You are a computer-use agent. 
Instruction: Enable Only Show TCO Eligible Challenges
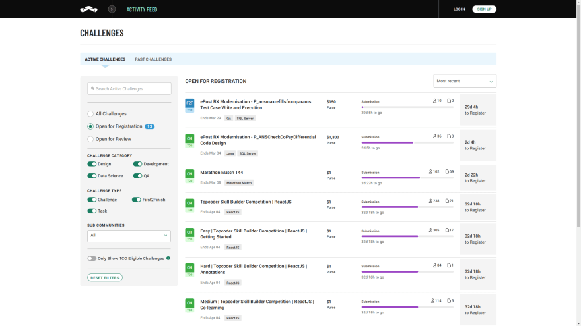pyautogui.click(x=92, y=258)
